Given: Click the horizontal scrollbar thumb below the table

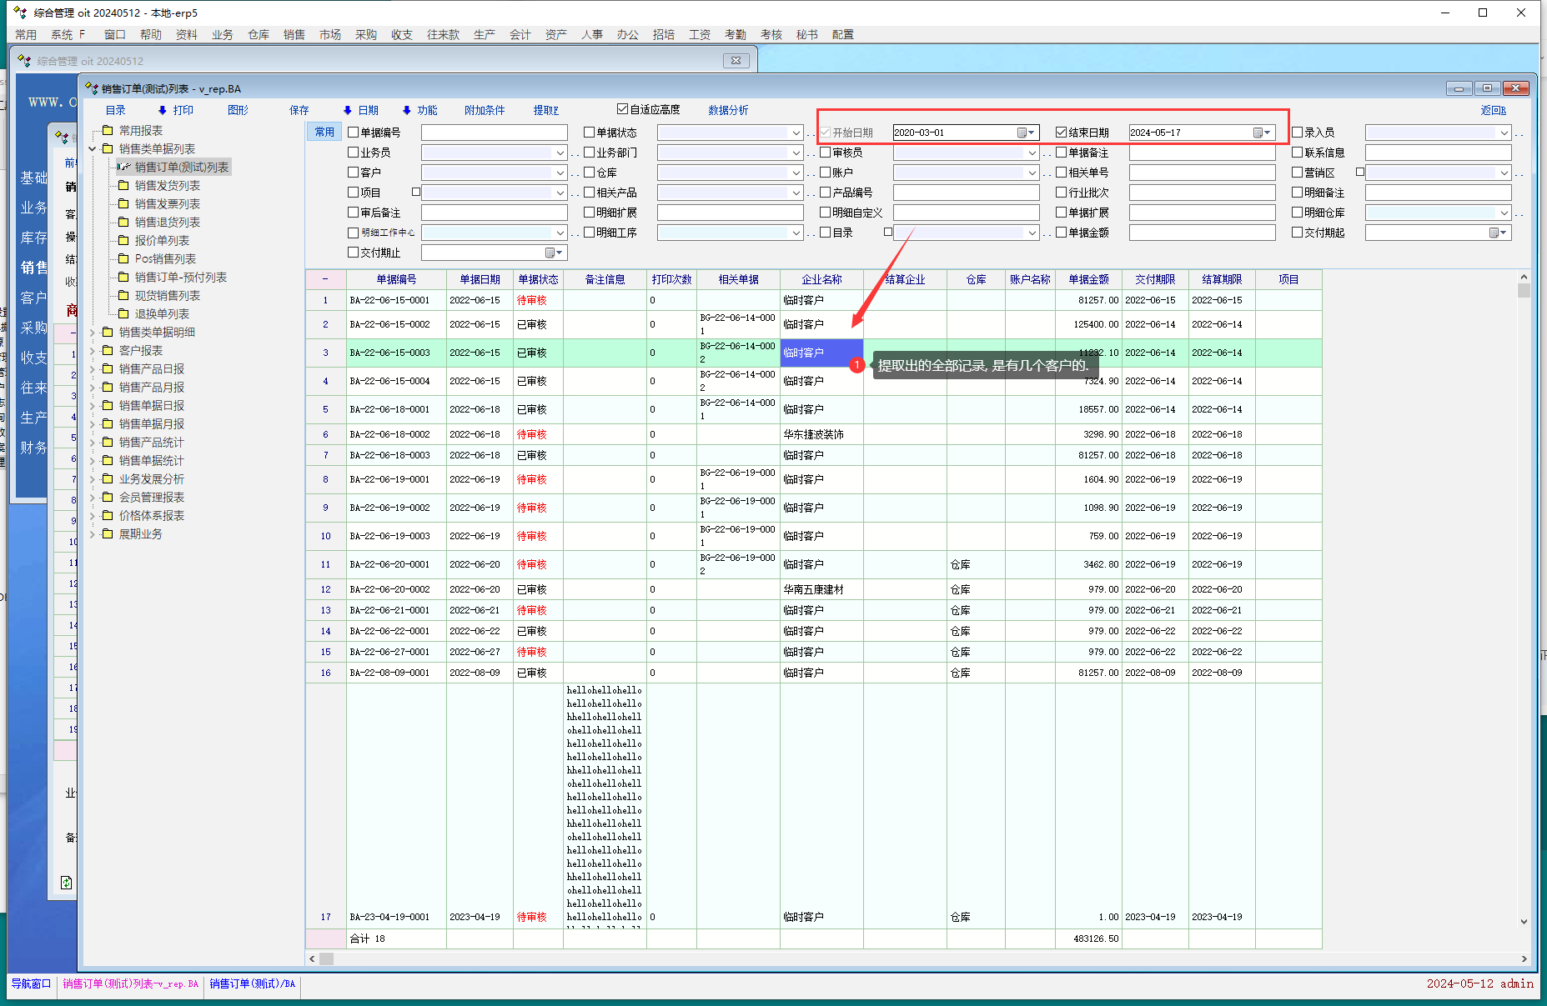Looking at the screenshot, I should pos(326,958).
